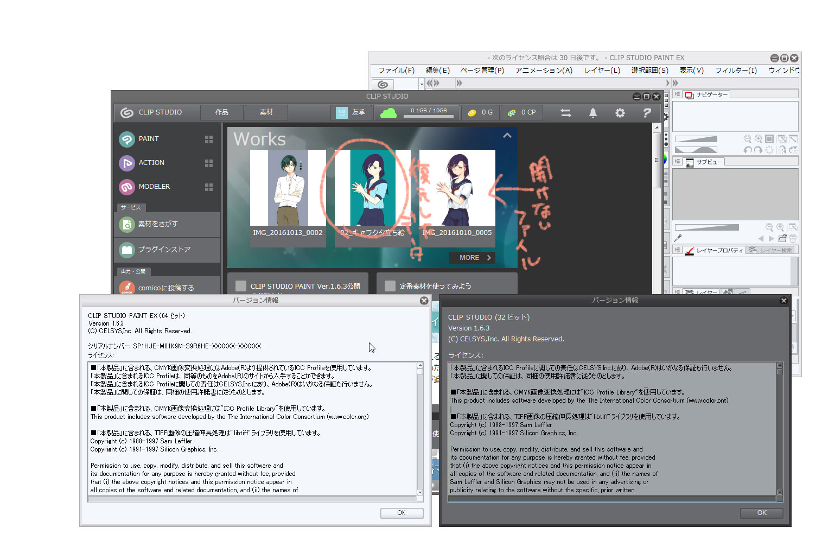Launch ACTION from the CLIP STUDIO sidebar
822x547 pixels.
click(x=142, y=163)
